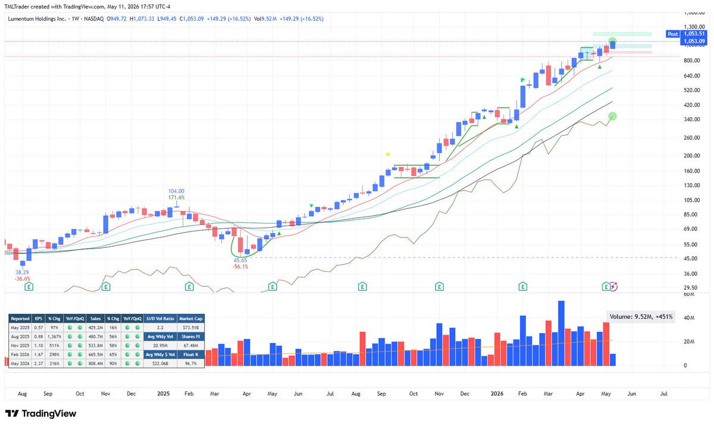This screenshot has width=714, height=427.
Task: Click the lightning bolt event icon
Action: coord(614,287)
